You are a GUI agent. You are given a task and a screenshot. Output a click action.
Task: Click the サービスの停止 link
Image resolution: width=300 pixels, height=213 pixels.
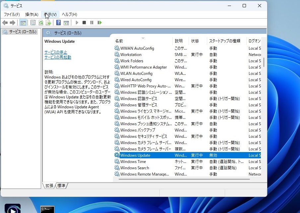click(x=56, y=52)
